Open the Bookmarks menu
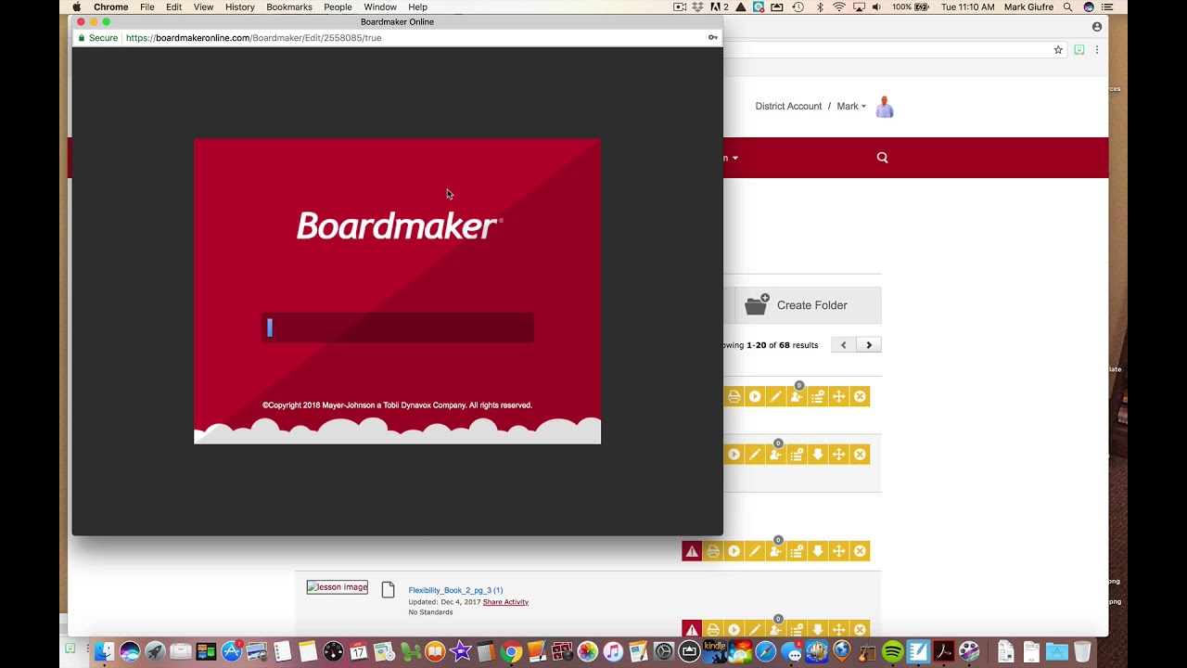The width and height of the screenshot is (1187, 668). coord(289,7)
